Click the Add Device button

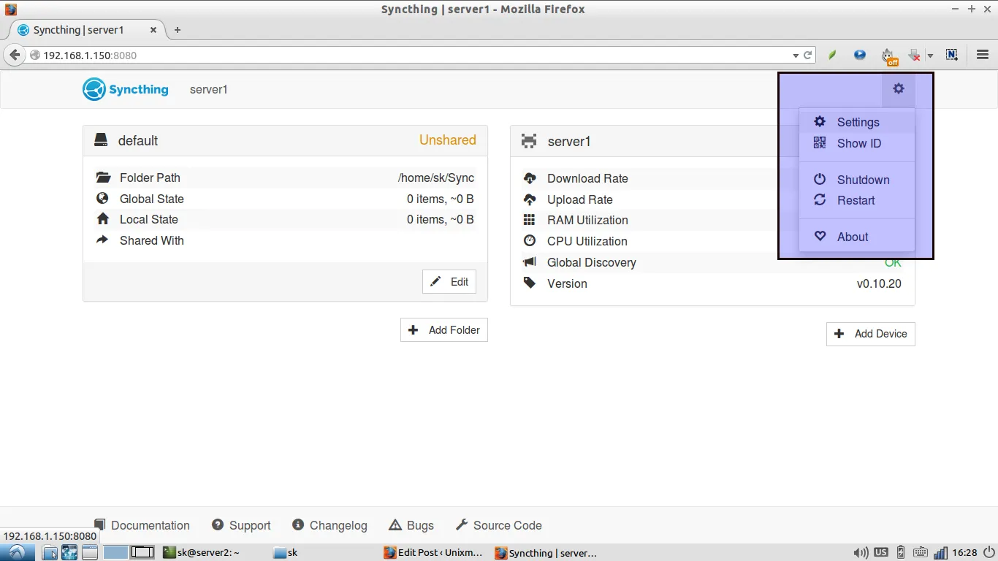870,334
